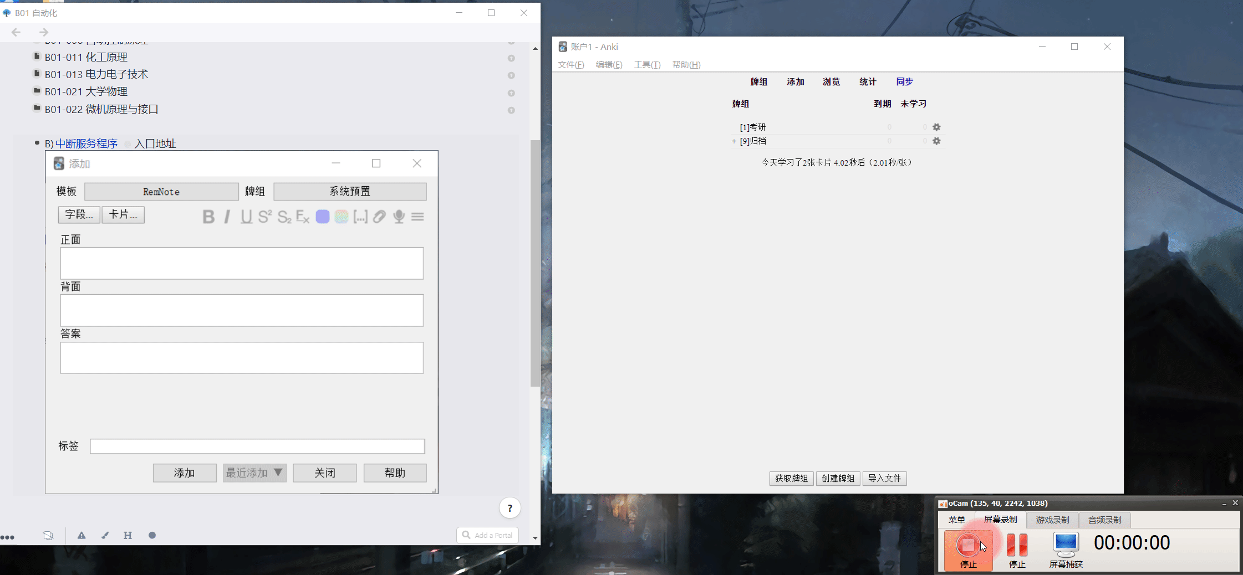
Task: Expand the [9]归档 deck
Action: point(734,141)
